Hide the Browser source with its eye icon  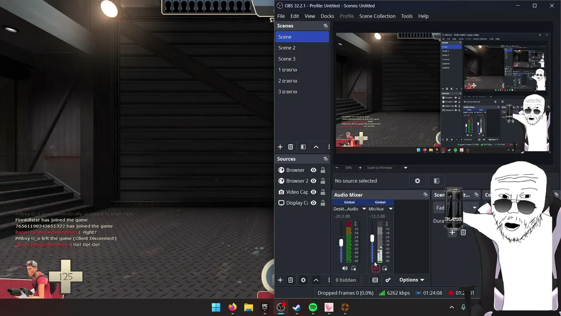[x=313, y=170]
